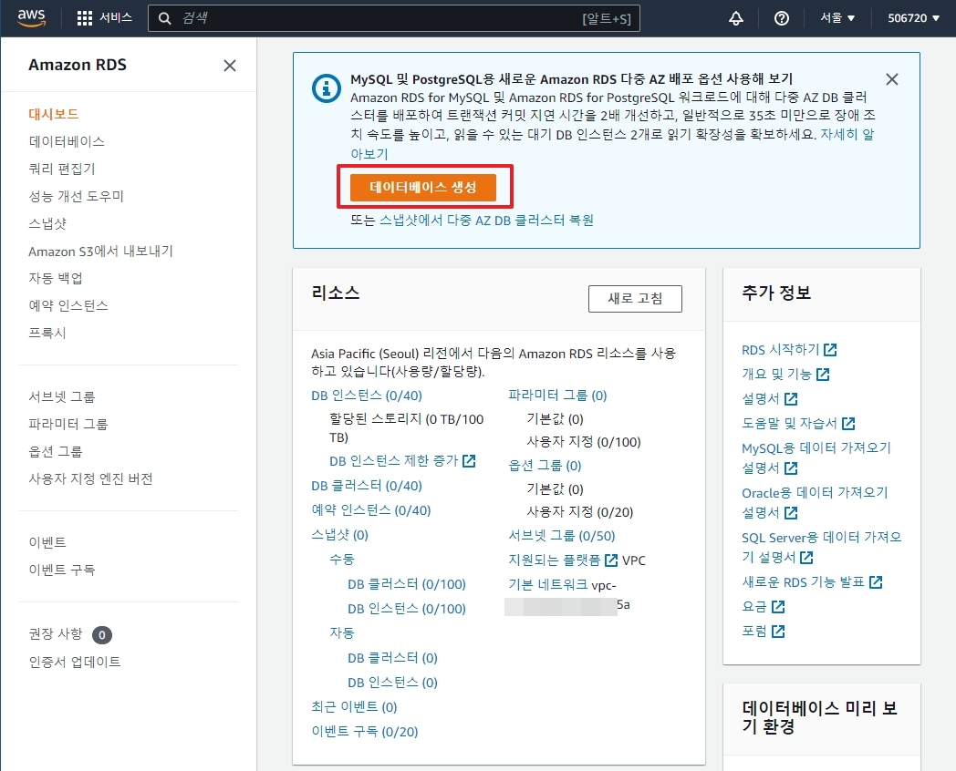Open the 기본 네트워크 link

(548, 585)
